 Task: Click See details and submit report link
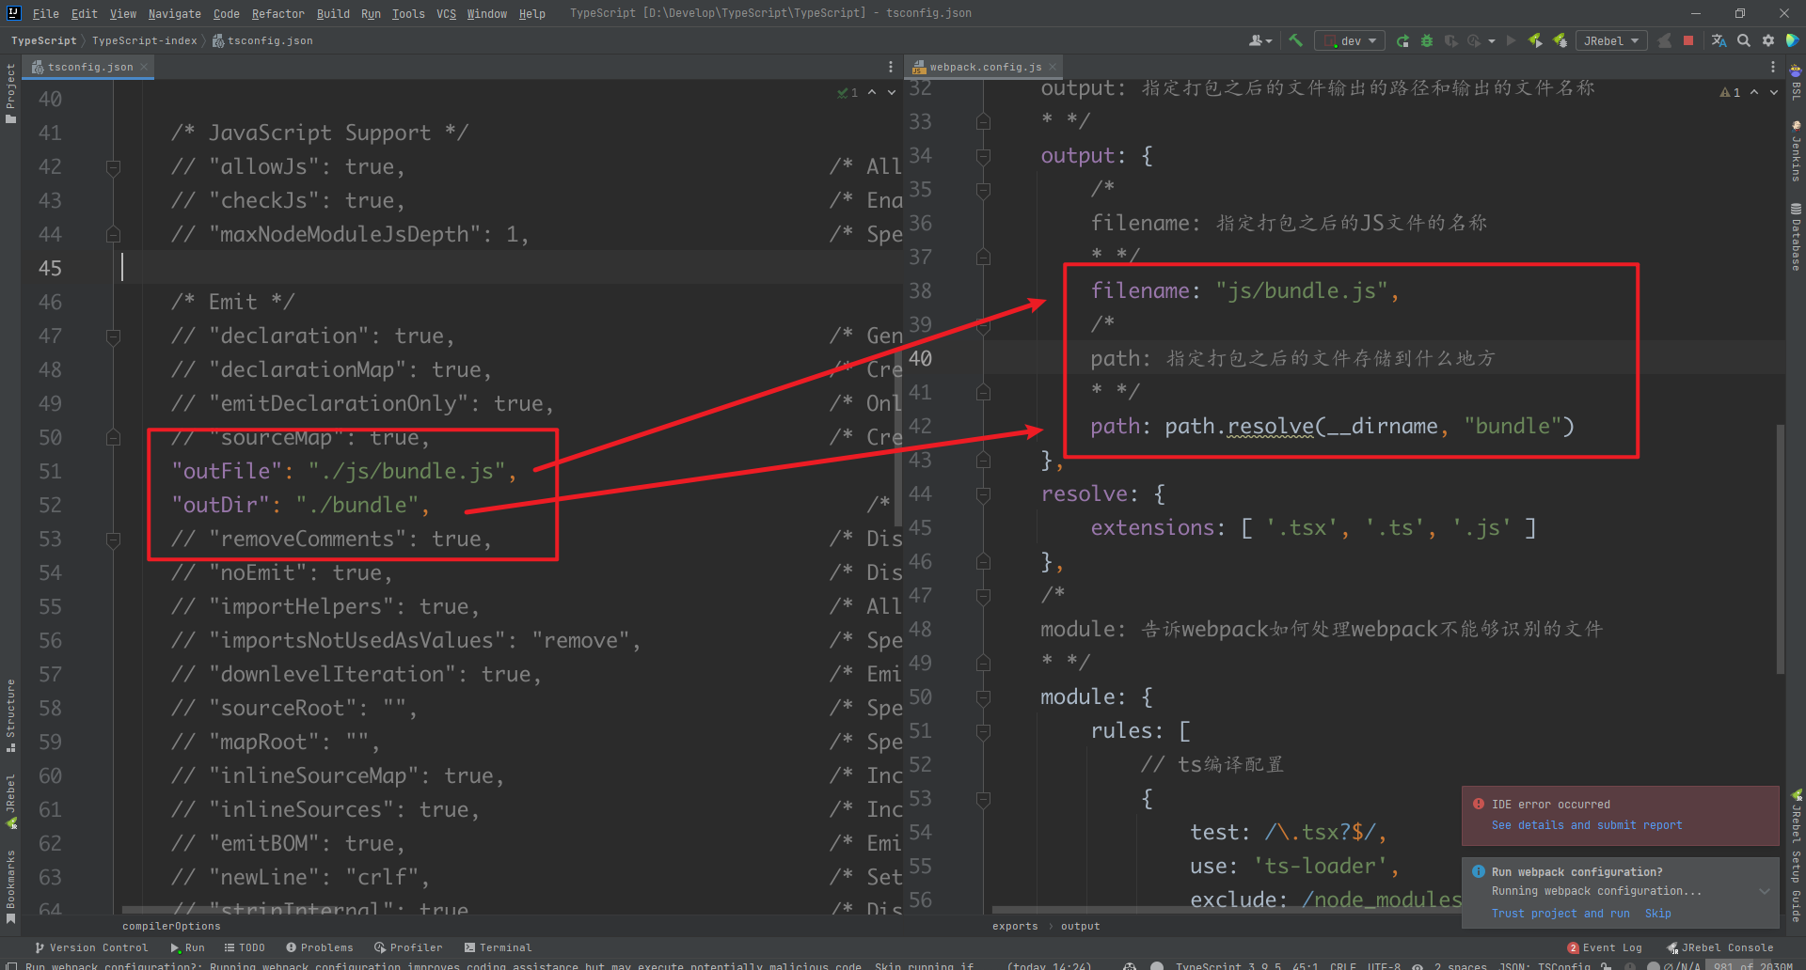1587,825
